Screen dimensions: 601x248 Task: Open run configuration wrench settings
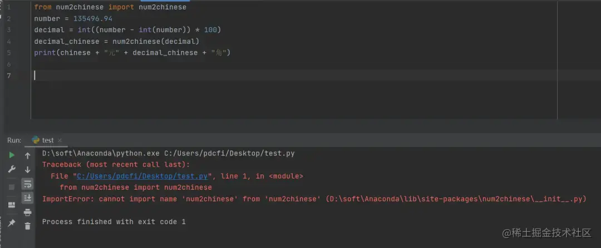point(12,169)
